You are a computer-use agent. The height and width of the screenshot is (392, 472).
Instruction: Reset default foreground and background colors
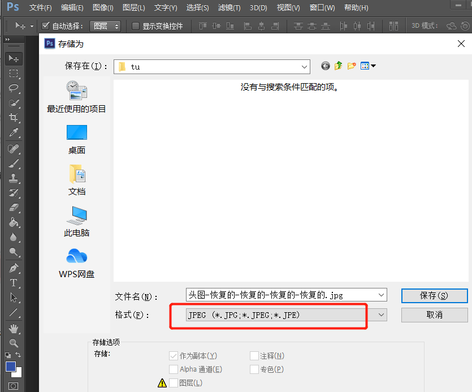(x=8, y=355)
